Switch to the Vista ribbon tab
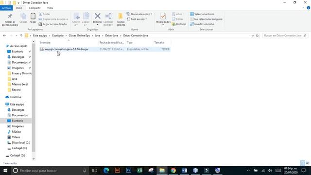 coord(50,8)
